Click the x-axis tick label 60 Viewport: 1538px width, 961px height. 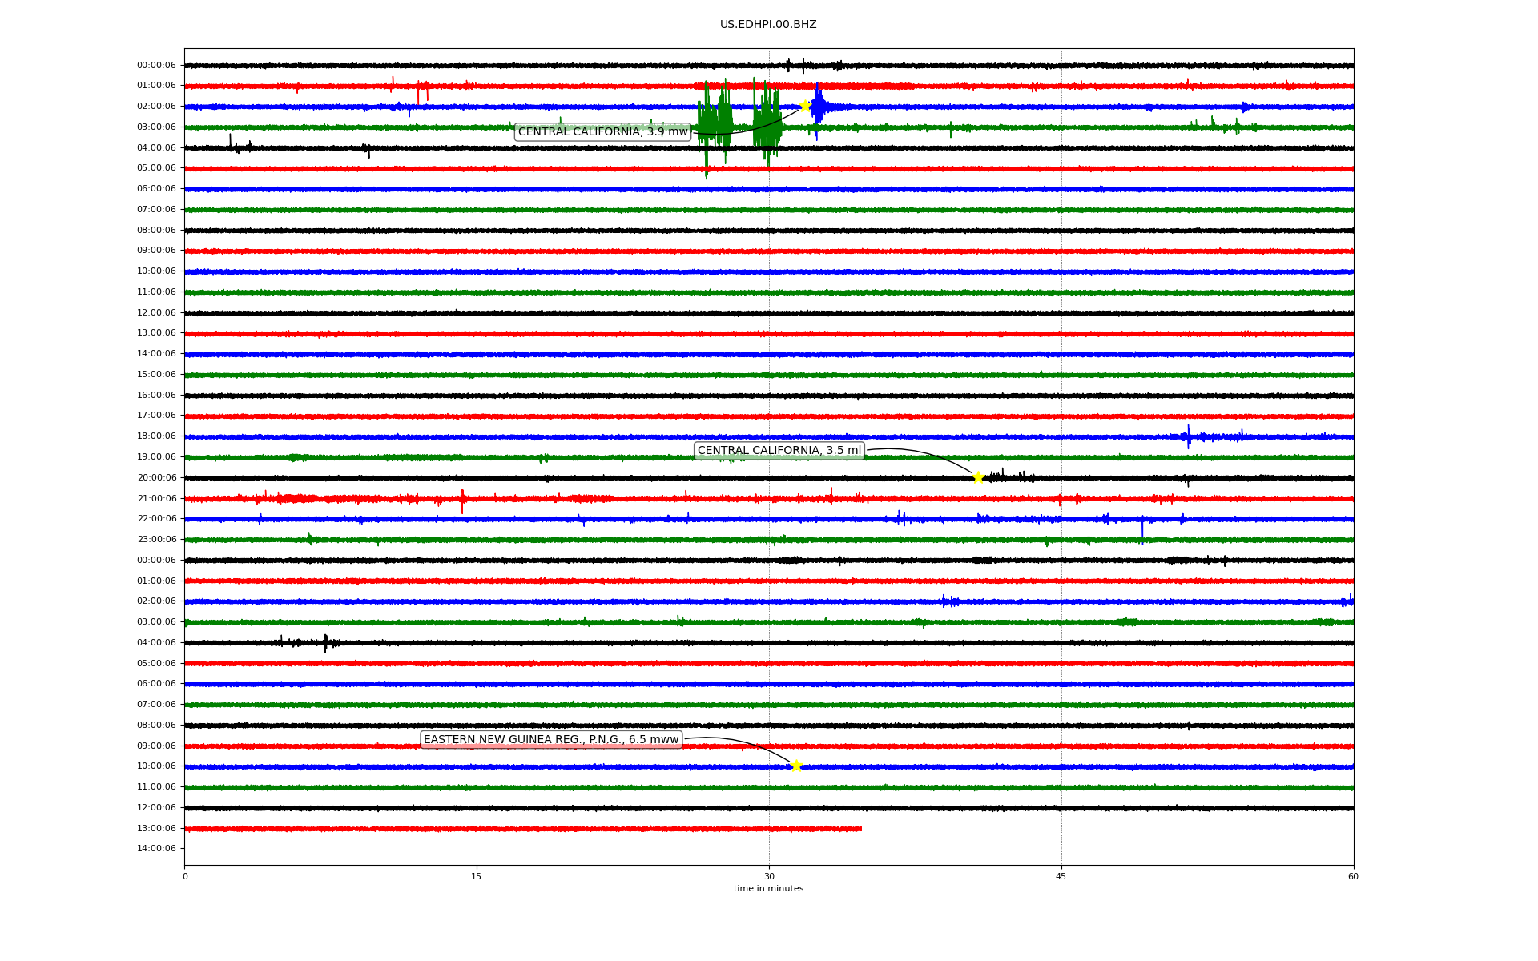click(1353, 876)
